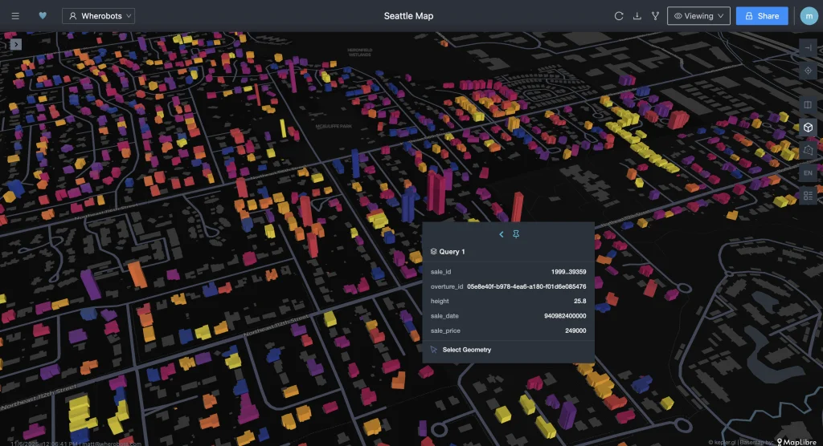Select the draw polygon map tool
The width and height of the screenshot is (823, 446).
[809, 150]
